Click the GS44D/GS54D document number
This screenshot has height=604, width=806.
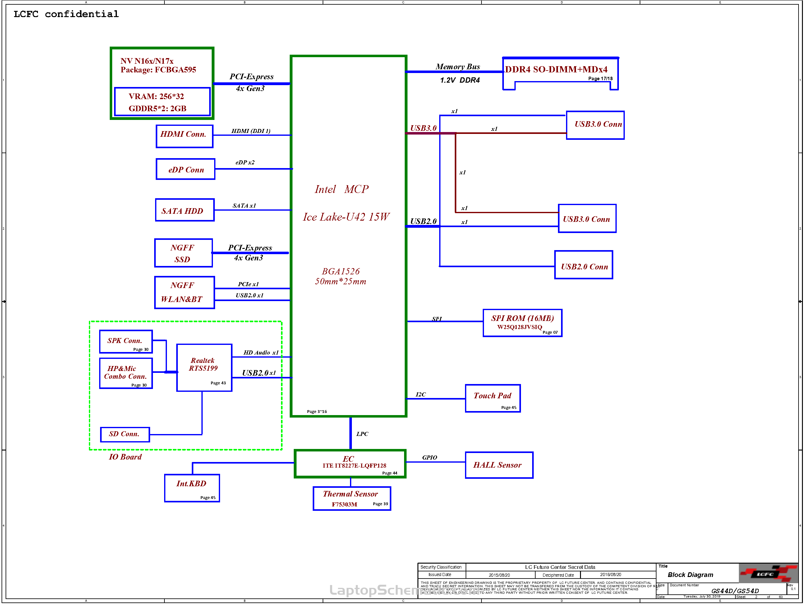735,591
